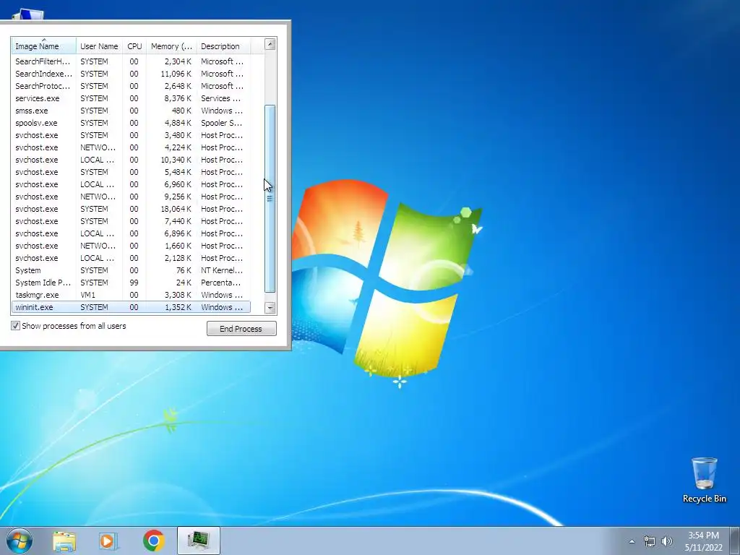This screenshot has width=740, height=555.
Task: Open Google Chrome from the taskbar
Action: [x=153, y=541]
